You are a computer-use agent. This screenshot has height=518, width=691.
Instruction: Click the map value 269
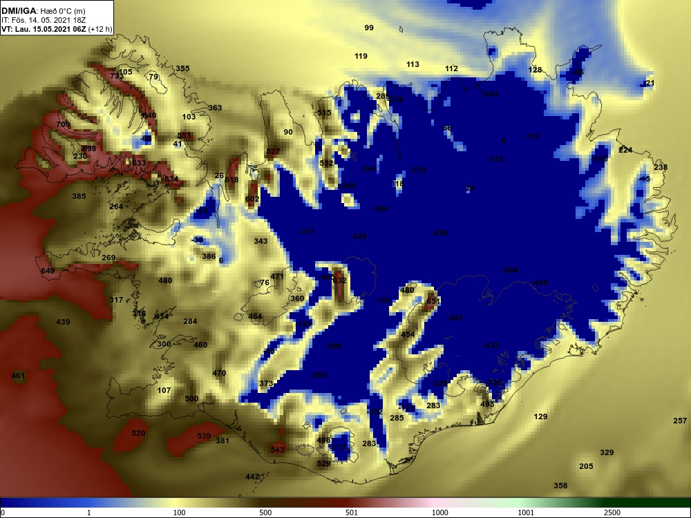[x=108, y=258]
